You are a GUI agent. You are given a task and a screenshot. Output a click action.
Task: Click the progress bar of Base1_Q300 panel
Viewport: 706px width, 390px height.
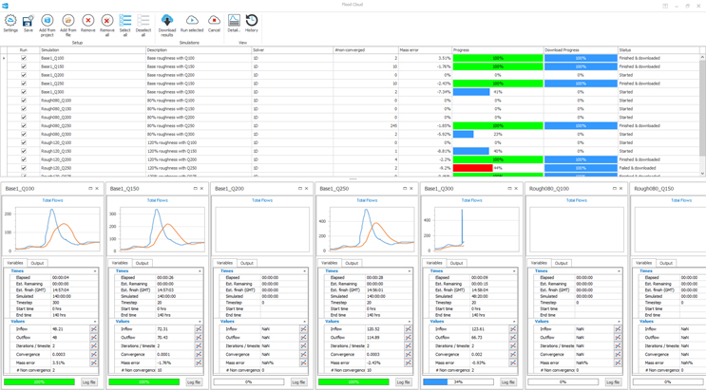coord(459,382)
